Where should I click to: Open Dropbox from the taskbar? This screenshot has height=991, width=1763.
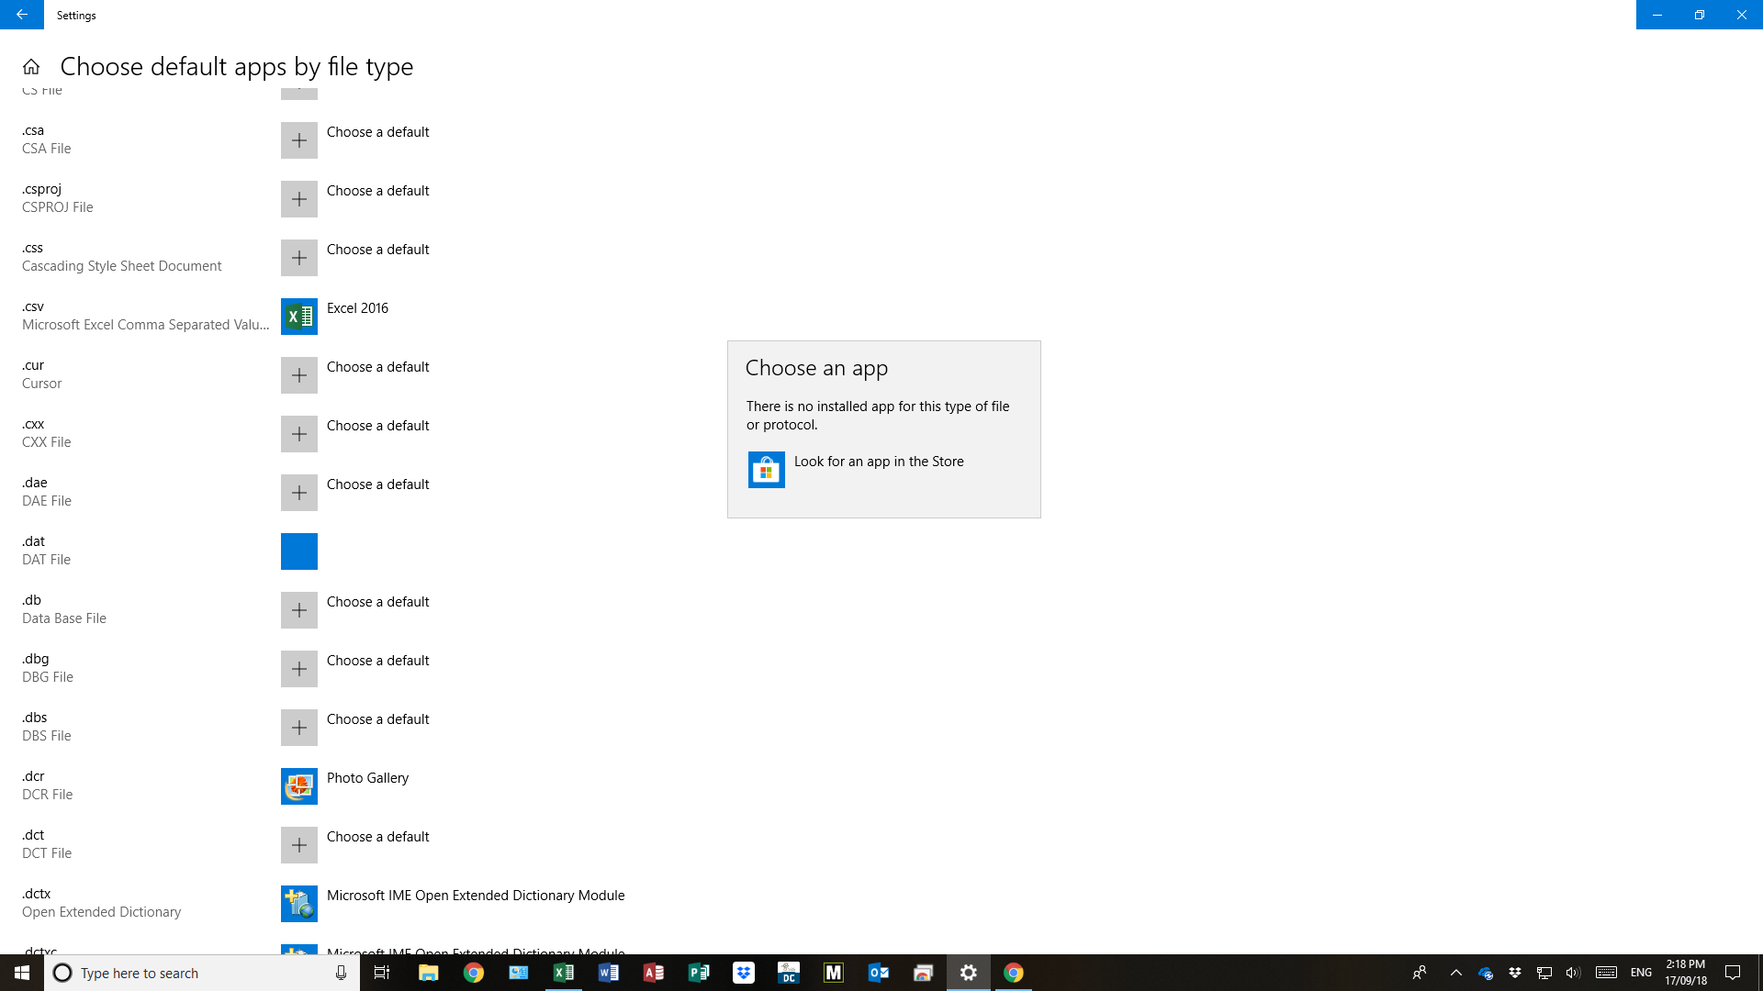[744, 973]
